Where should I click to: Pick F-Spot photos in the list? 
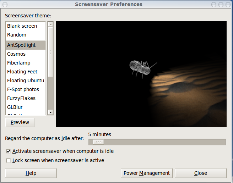pyautogui.click(x=26, y=89)
